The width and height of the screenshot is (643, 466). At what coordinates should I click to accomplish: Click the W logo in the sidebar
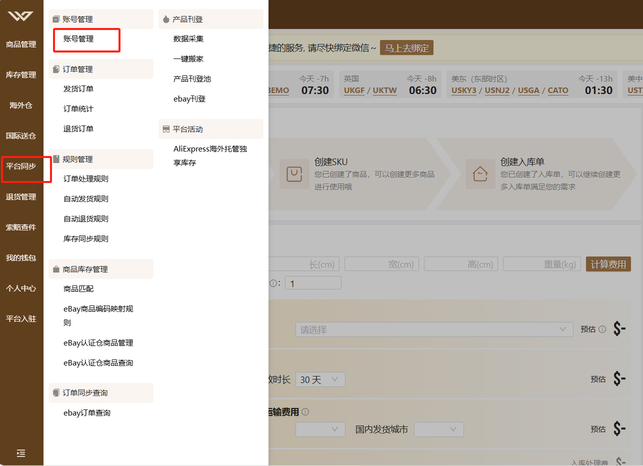click(x=20, y=16)
